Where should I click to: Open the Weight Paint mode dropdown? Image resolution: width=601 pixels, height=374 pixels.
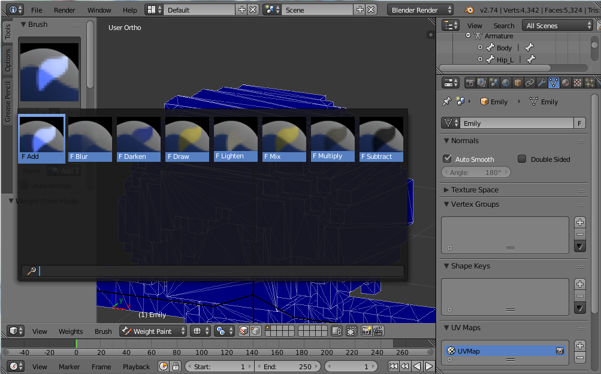[x=153, y=331]
